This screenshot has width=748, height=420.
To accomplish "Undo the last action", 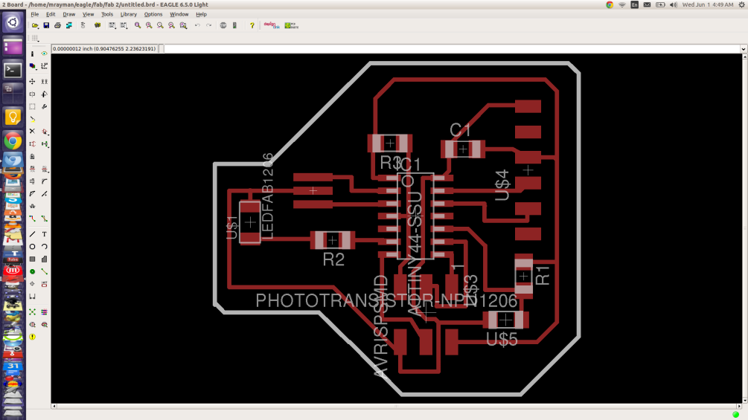I will point(197,25).
